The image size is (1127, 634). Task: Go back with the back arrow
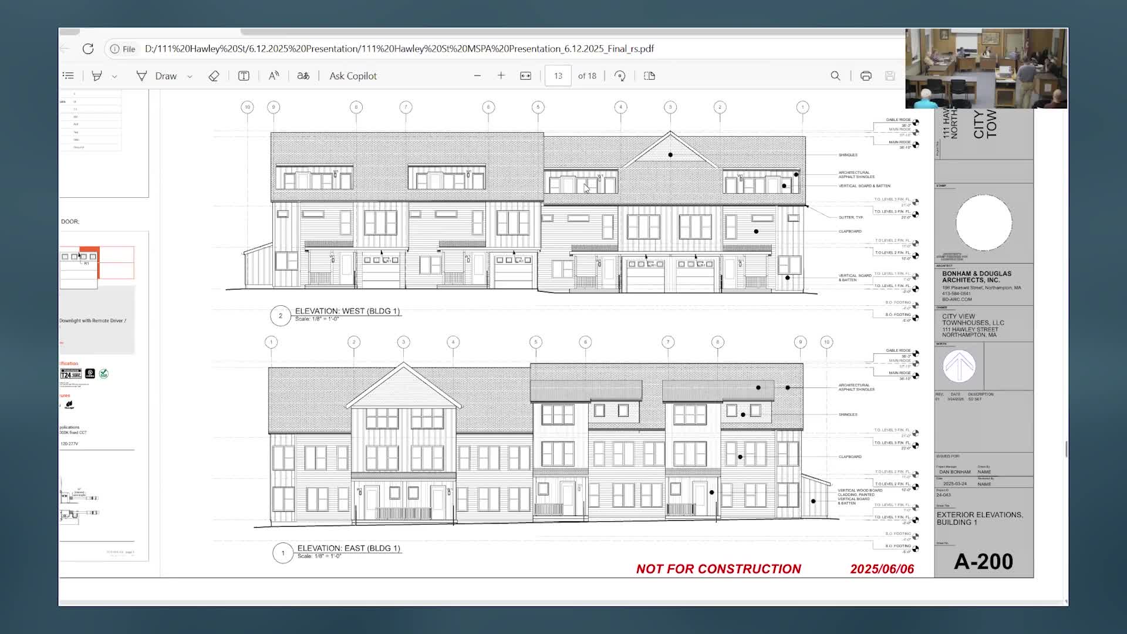65,49
